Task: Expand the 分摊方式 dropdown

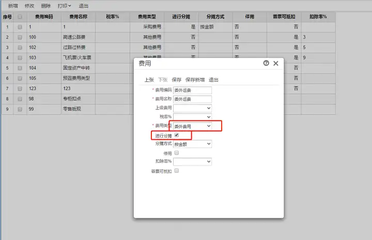Action: (192, 144)
